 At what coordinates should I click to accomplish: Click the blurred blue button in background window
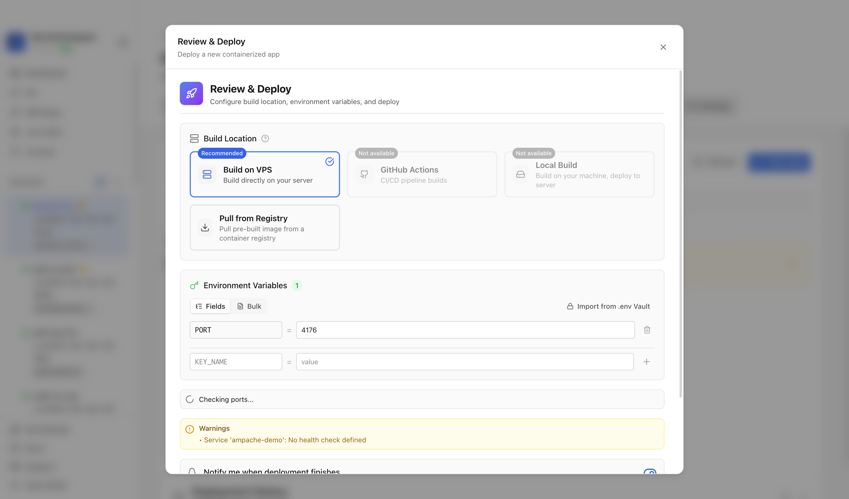779,162
